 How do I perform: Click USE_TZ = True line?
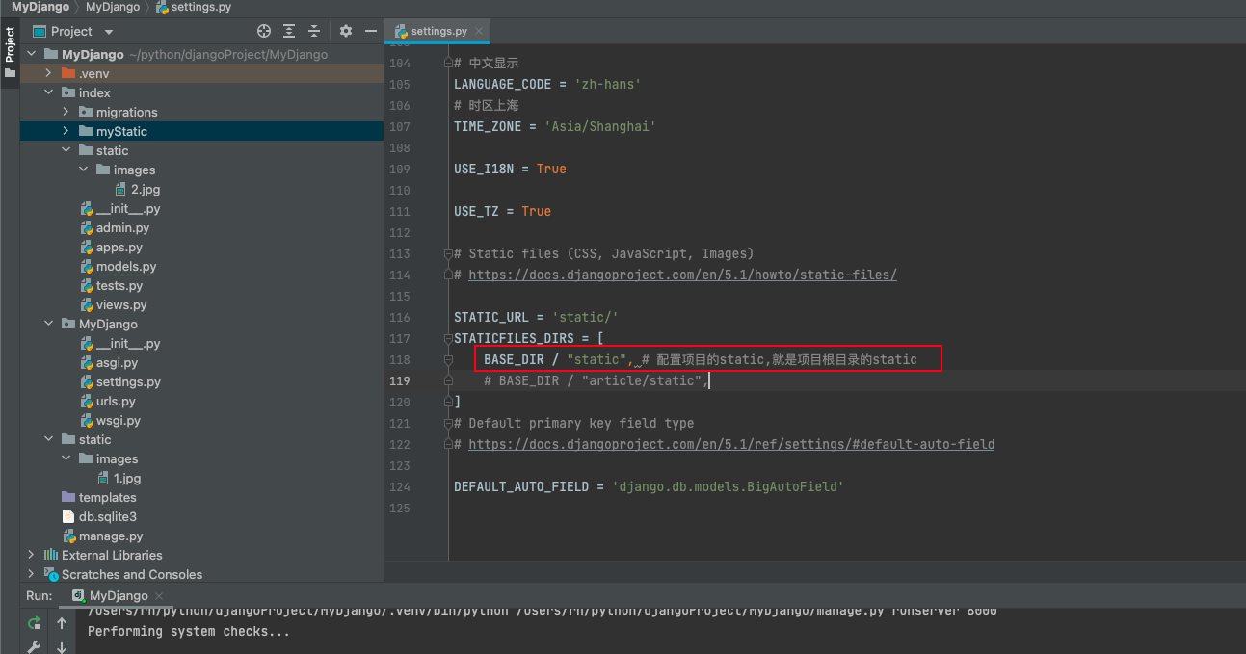(502, 211)
